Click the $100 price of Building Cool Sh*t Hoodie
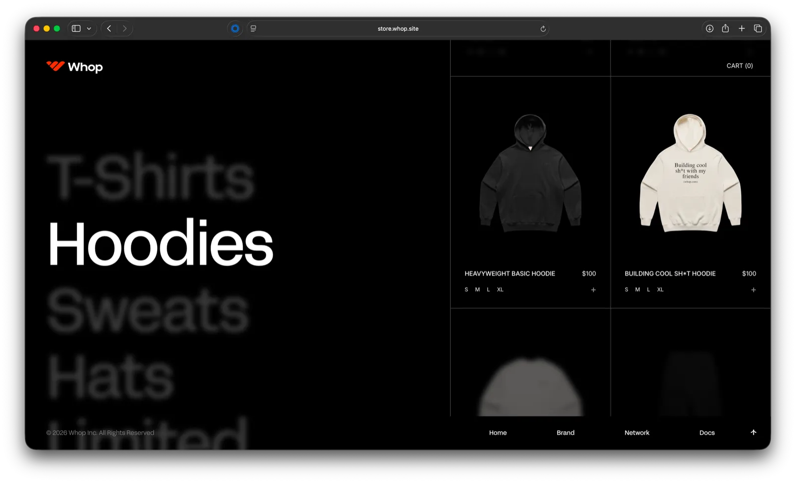 tap(749, 274)
